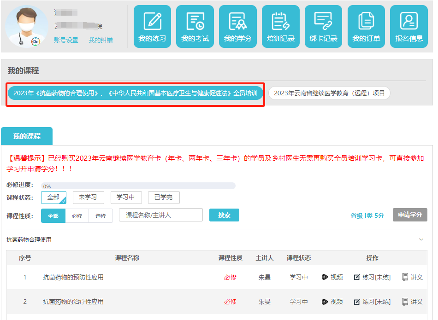This screenshot has height=320, width=438.
Task: Click the 课程名称/主讲人 search field
Action: point(161,215)
